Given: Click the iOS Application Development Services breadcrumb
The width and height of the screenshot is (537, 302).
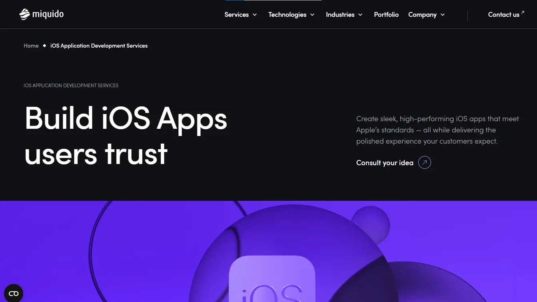Looking at the screenshot, I should pos(99,46).
